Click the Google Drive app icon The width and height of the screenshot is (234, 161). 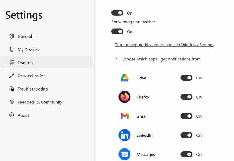(x=125, y=78)
